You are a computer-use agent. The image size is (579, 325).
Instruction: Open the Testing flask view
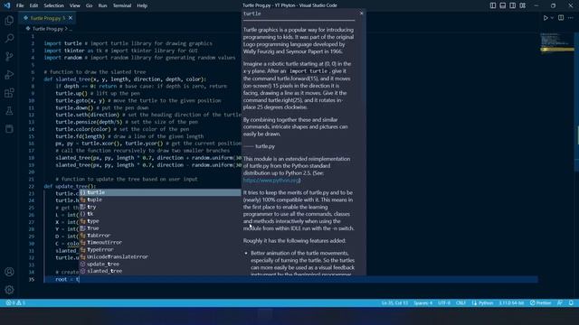point(9,110)
